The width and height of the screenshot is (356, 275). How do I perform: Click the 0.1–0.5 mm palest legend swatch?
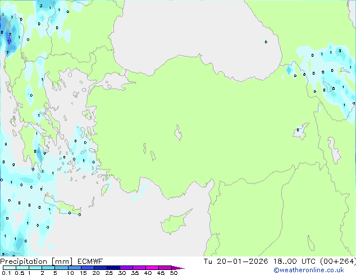click(x=10, y=268)
